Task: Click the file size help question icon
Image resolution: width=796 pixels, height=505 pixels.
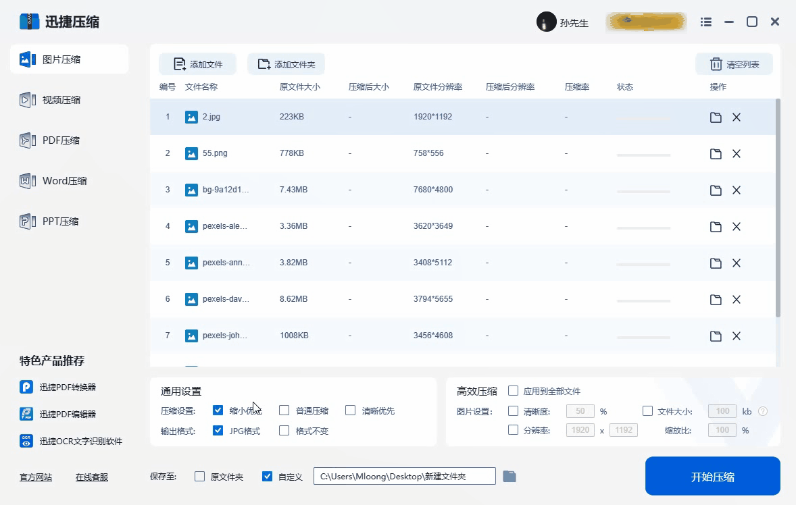Action: point(762,411)
